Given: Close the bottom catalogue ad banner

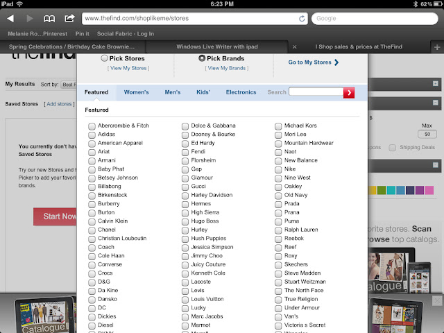Looking at the screenshot, I should coord(436,300).
